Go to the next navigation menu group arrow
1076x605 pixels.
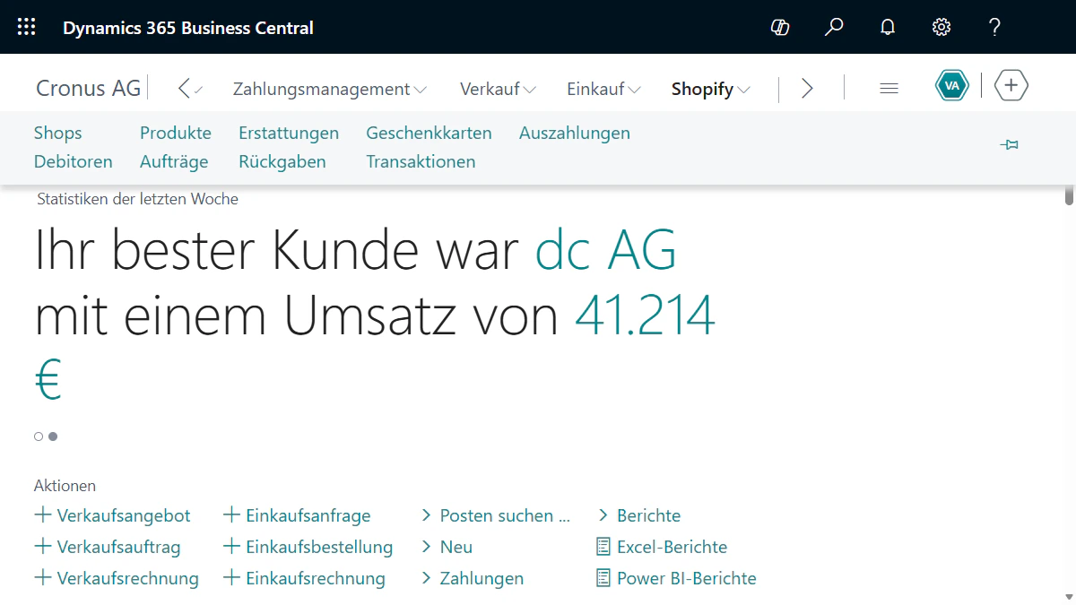808,88
